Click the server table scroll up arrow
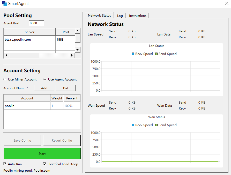231x175 pixels. point(78,31)
